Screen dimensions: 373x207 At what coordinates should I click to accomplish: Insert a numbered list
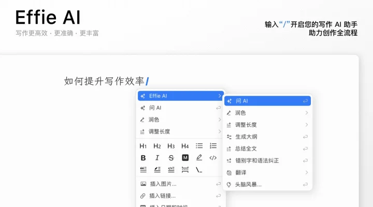(213, 146)
